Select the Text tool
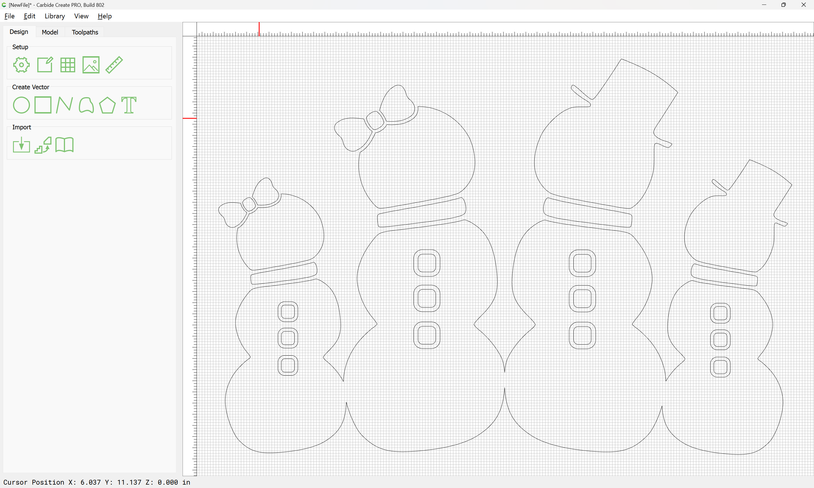The image size is (814, 488). (129, 105)
